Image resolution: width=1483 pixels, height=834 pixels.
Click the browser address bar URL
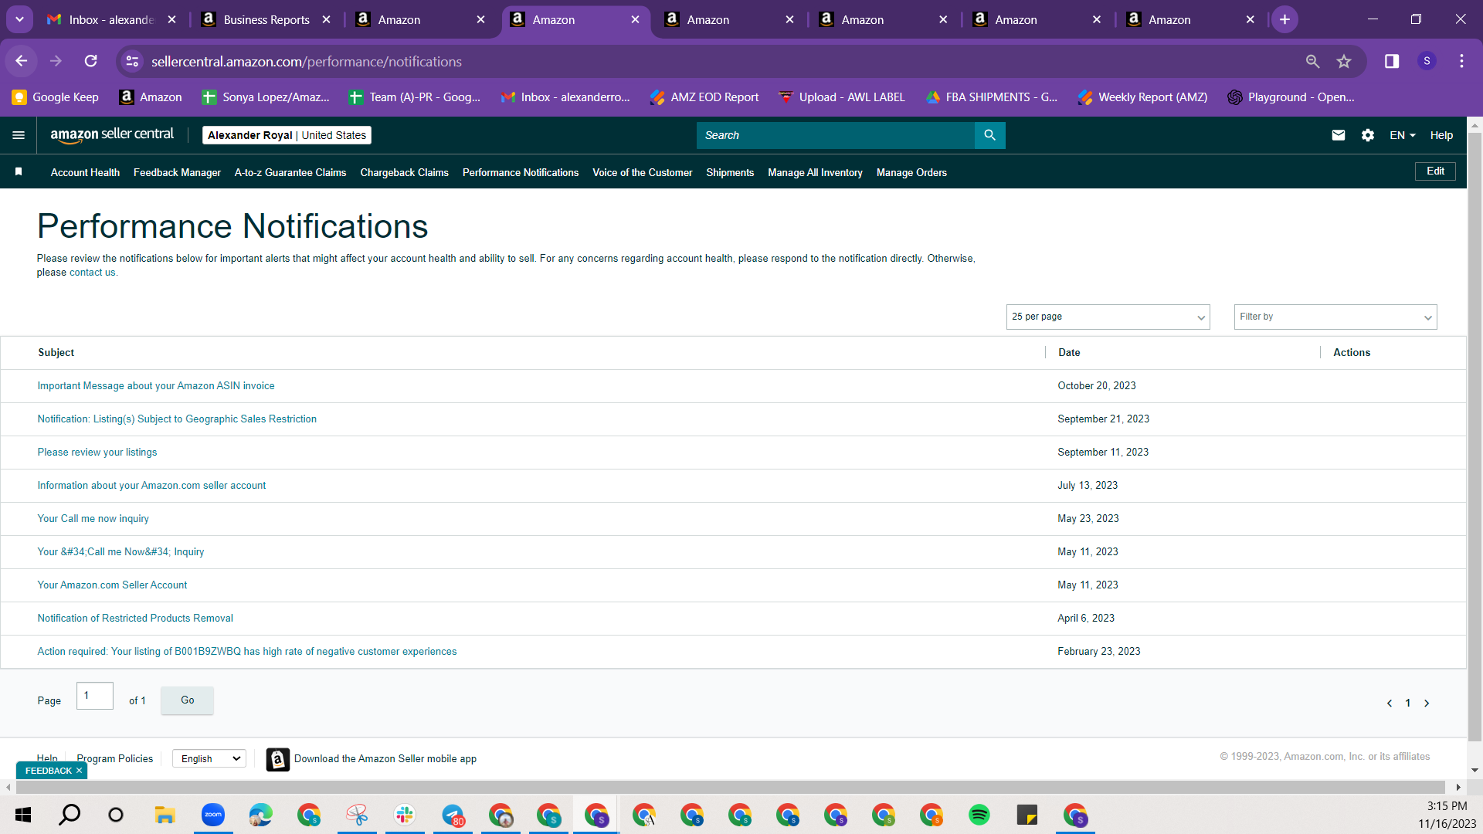coord(307,61)
